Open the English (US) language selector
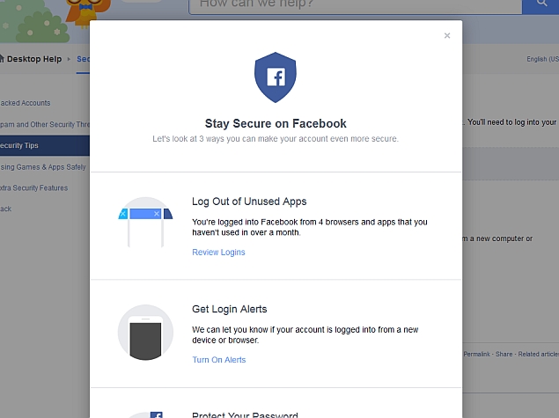 542,59
